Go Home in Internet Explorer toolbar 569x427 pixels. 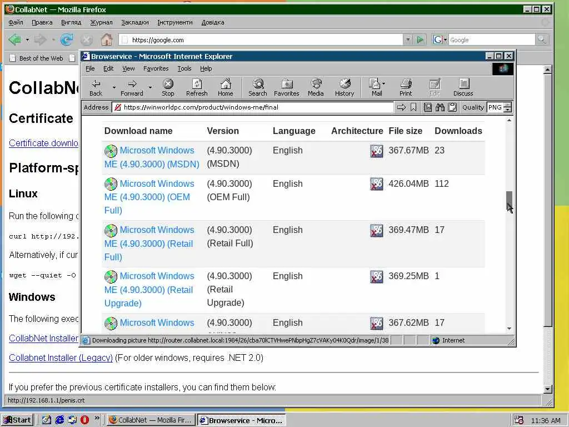(226, 87)
